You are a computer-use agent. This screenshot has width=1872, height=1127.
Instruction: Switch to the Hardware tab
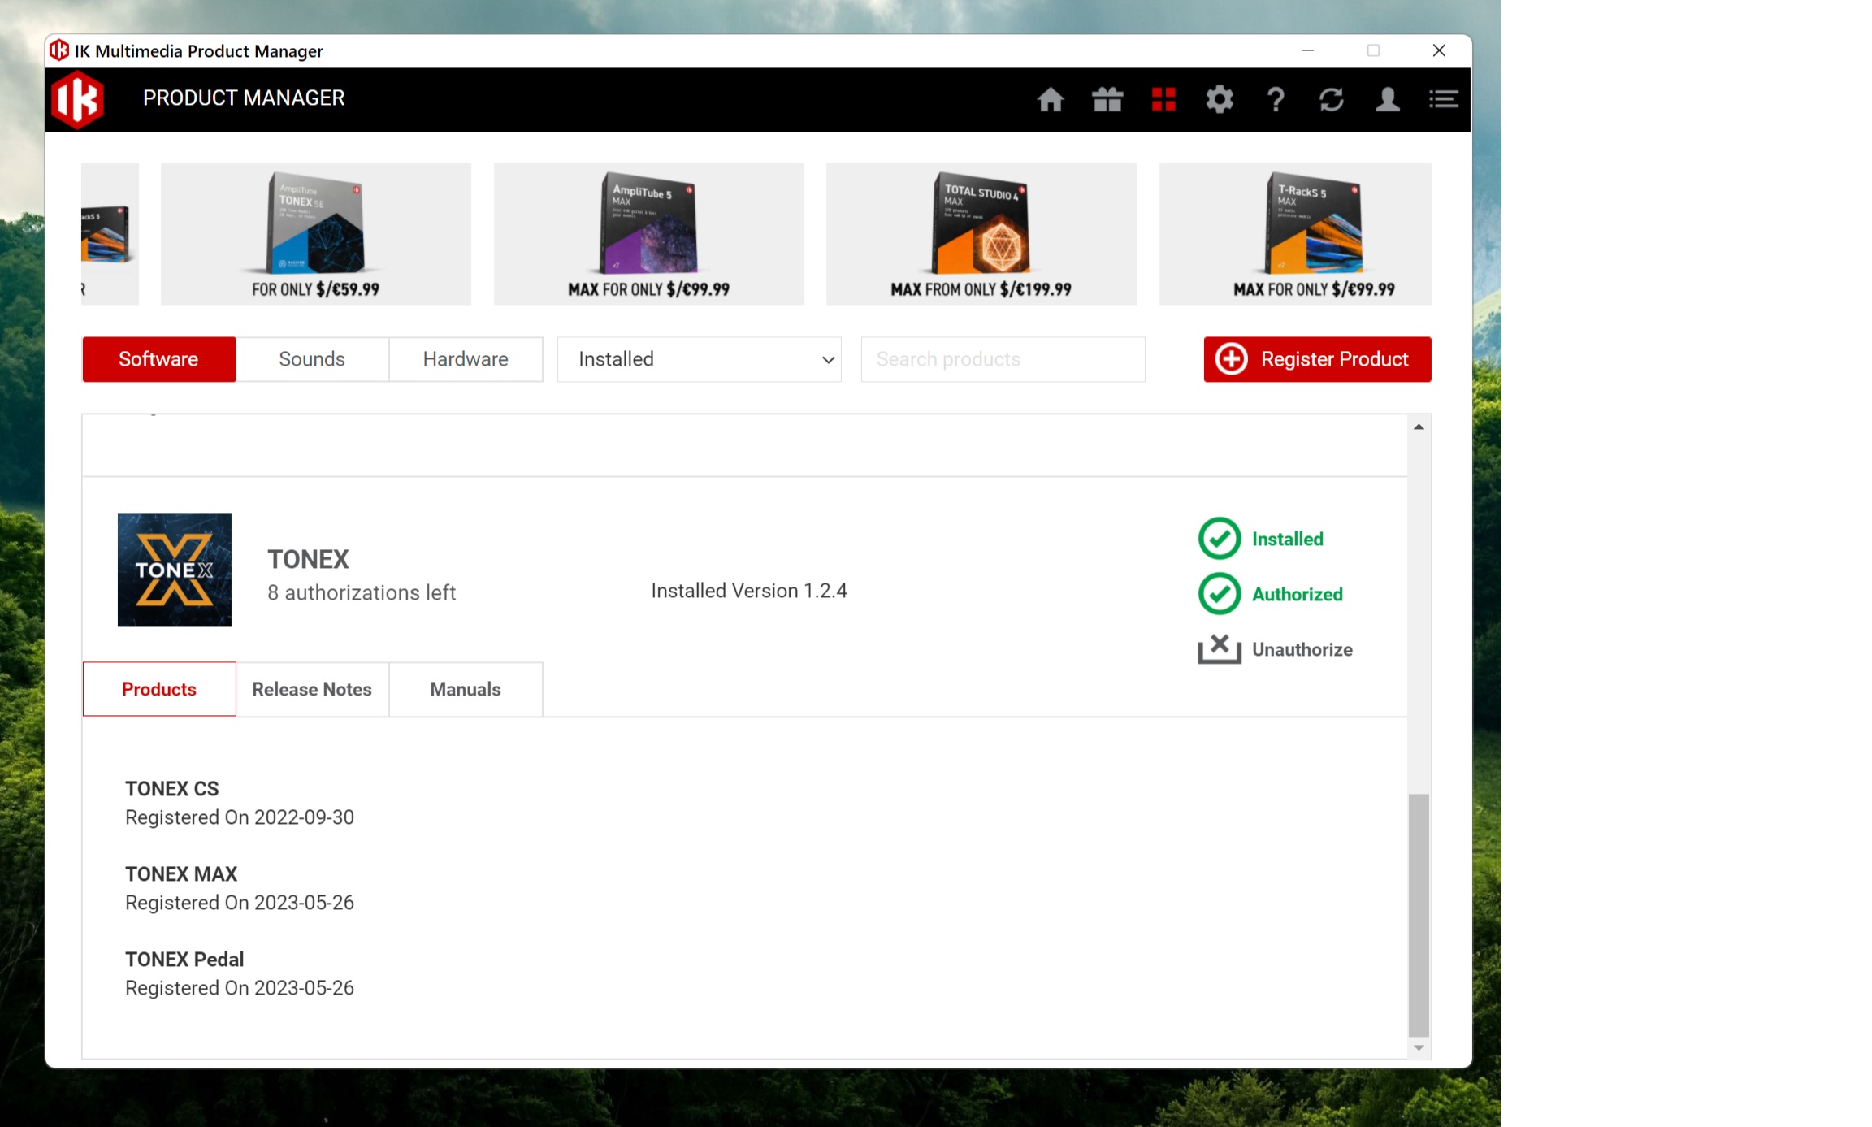466,359
